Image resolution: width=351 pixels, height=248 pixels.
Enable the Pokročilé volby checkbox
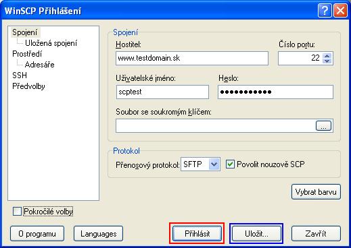pyautogui.click(x=17, y=212)
